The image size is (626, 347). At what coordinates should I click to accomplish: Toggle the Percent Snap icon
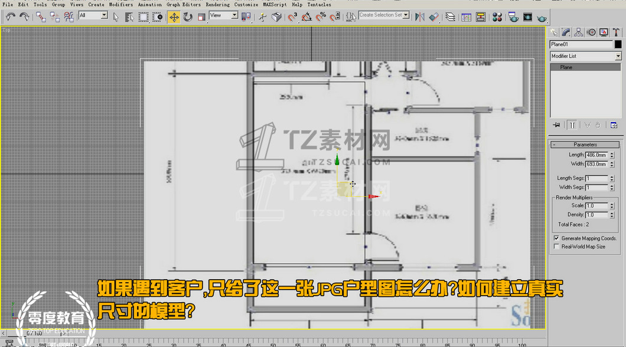point(321,17)
